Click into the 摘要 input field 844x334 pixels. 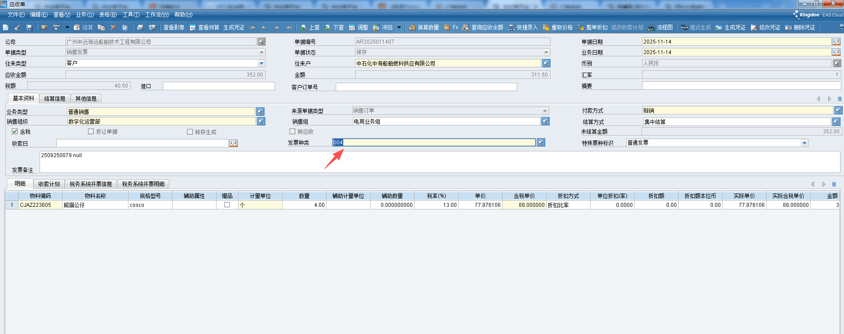point(741,86)
